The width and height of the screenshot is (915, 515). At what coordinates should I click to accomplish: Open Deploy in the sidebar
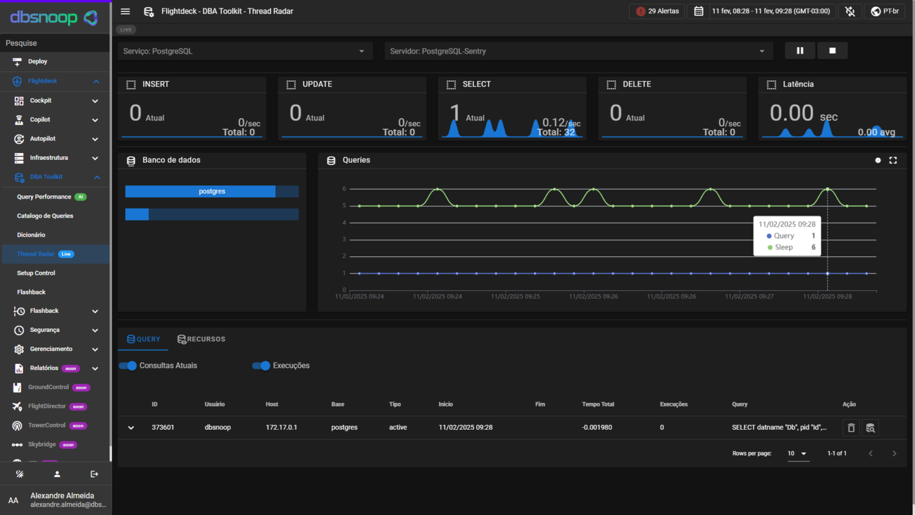[x=55, y=61]
